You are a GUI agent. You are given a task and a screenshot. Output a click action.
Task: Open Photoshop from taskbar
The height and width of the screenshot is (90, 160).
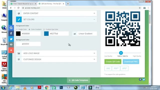[x=61, y=87]
